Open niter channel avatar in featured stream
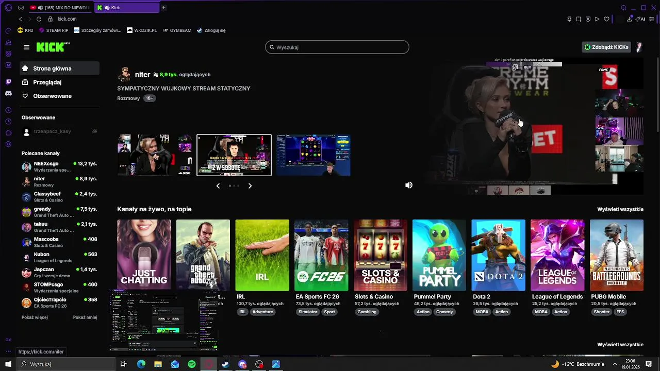 coord(124,74)
